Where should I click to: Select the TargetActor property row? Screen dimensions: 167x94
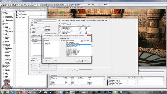48,42
